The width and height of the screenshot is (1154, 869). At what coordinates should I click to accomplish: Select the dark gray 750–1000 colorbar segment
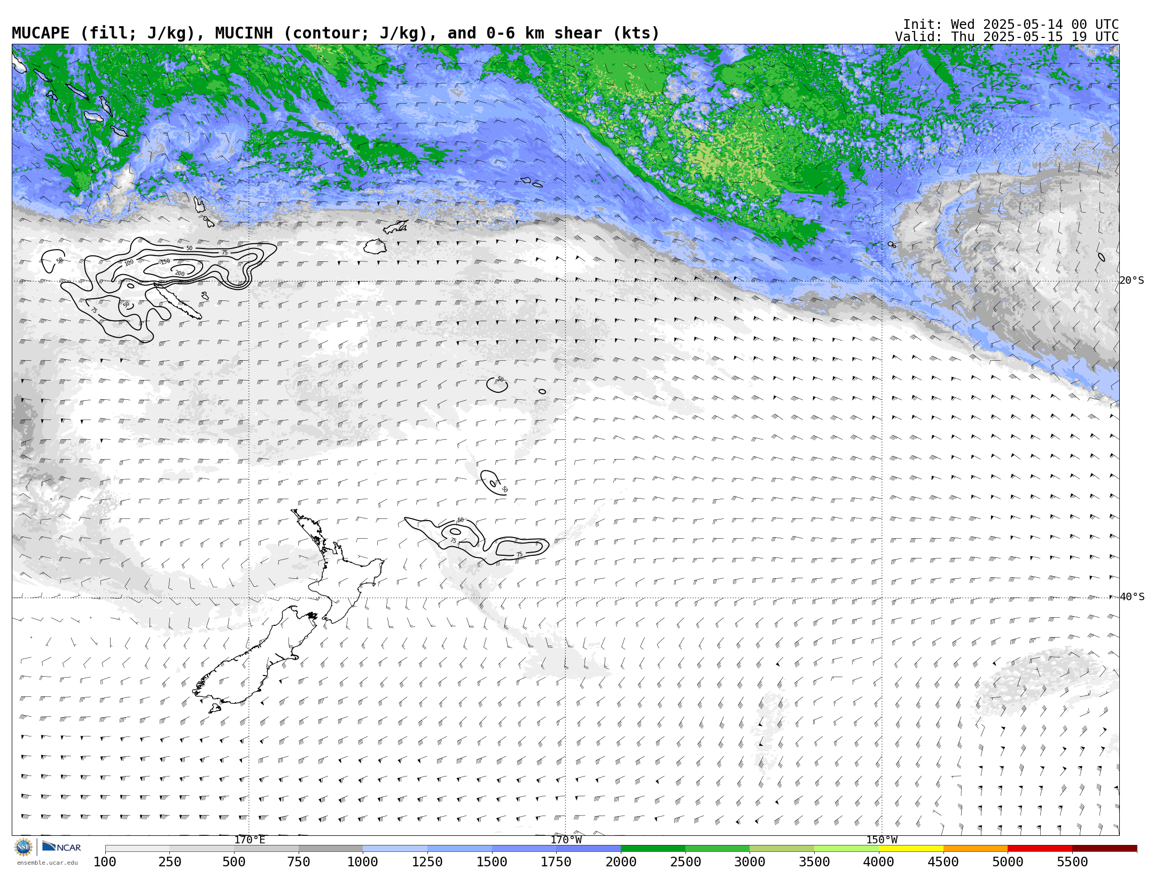331,849
